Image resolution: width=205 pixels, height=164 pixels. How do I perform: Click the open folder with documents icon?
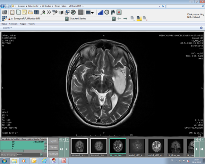pos(31,13)
